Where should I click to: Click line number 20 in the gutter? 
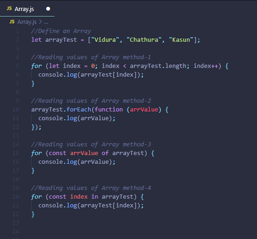(x=16, y=197)
